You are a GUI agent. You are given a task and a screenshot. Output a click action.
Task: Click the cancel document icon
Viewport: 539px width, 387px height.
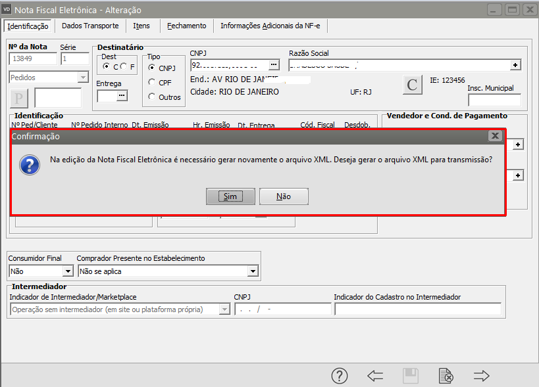pyautogui.click(x=446, y=376)
